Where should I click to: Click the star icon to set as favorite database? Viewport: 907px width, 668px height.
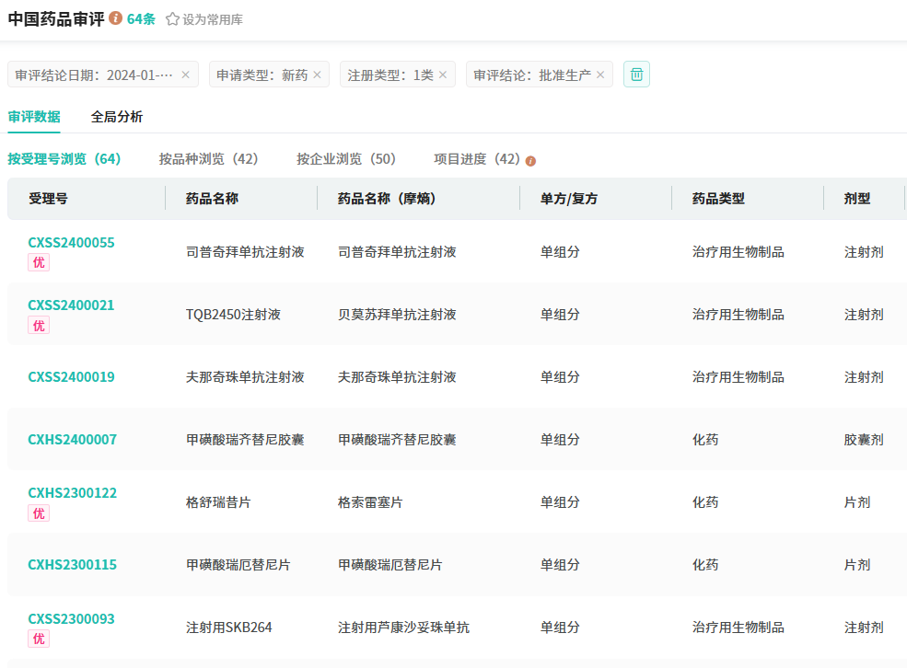172,19
